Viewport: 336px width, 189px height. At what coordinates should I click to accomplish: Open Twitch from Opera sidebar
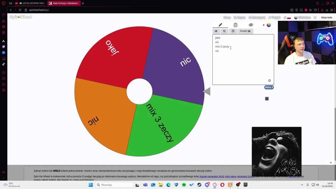coord(4,47)
